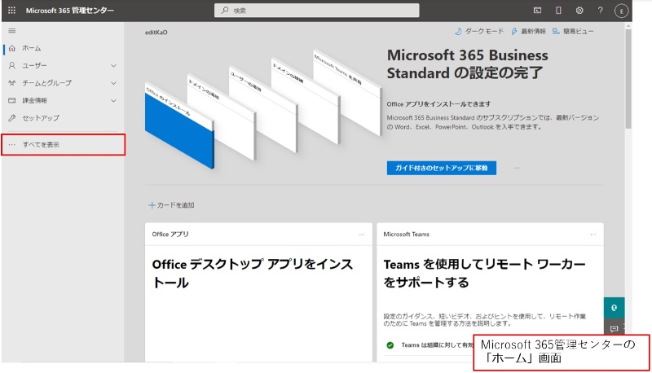Screen dimensions: 652x373
Task: Click the user person icon in sidebar
Action: click(12, 66)
